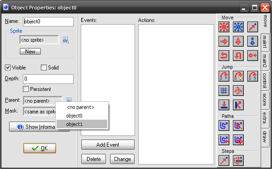Image resolution: width=272 pixels, height=169 pixels.
Task: Select the Step Towards action icon
Action: coord(224,160)
